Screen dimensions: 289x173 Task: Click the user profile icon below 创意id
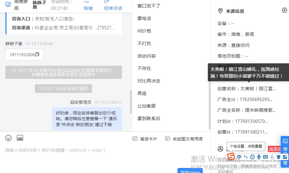coord(220,149)
